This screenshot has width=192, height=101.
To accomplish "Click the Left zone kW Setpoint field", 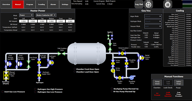I will coord(23,21).
